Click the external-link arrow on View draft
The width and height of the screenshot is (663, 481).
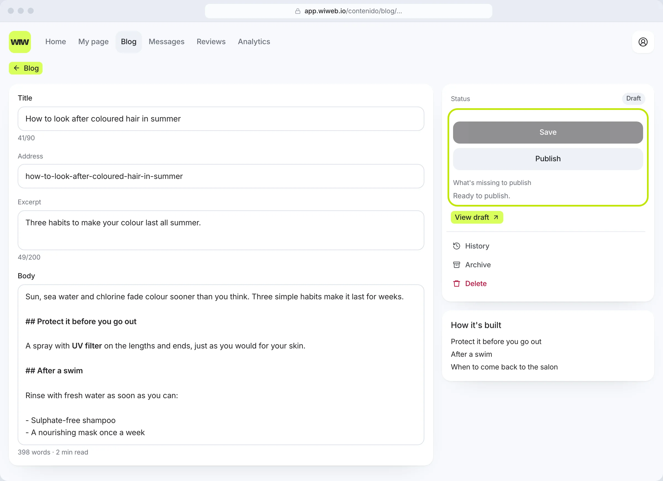point(496,217)
